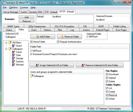Screen dimensions: 133x112
Task: Click the Michael user icon
Action: coord(14,65)
